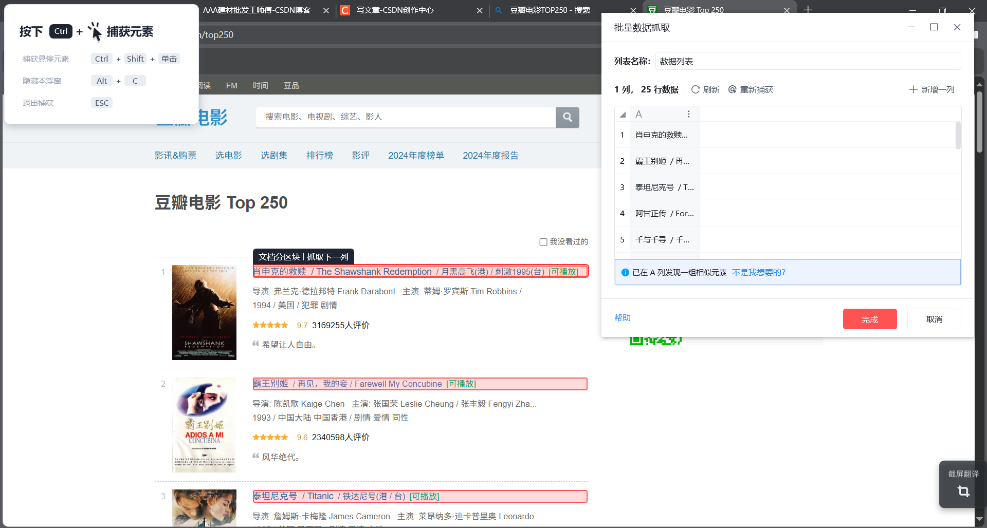Click the ESC key hint for 退出捕获
The width and height of the screenshot is (987, 528).
[102, 103]
